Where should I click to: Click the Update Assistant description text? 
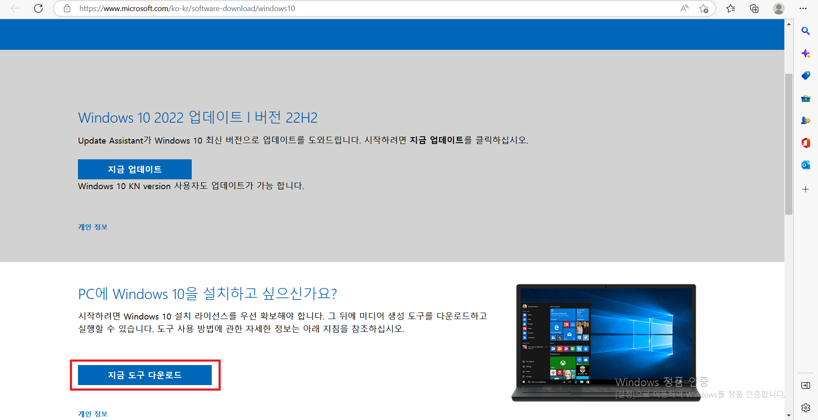click(x=303, y=140)
